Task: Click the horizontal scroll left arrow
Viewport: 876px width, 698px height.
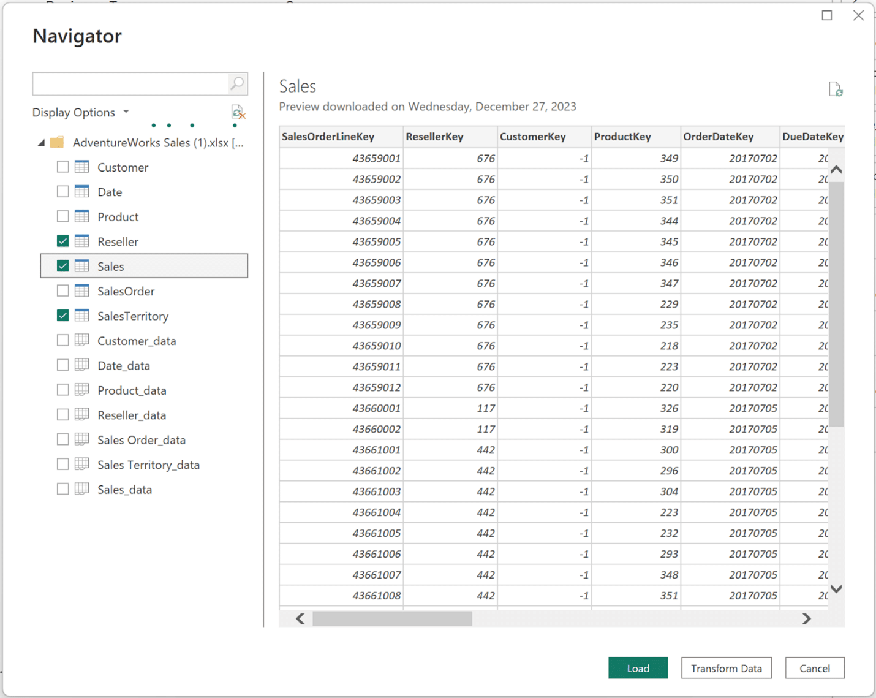Action: coord(300,619)
